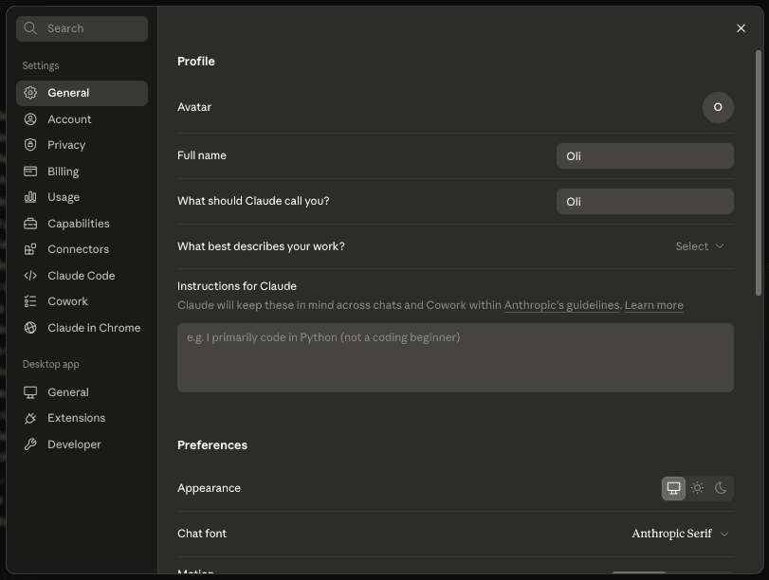Viewport: 769px width, 580px height.
Task: Click the Connectors blocks icon
Action: [30, 249]
